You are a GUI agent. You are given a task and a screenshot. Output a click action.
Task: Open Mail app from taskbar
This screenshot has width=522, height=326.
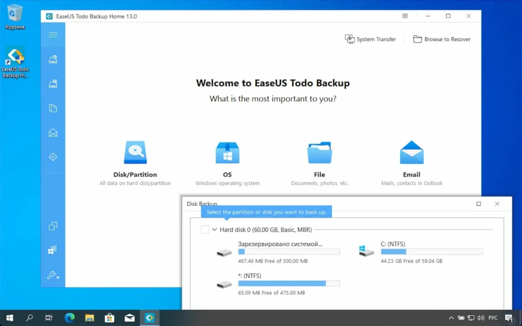129,318
